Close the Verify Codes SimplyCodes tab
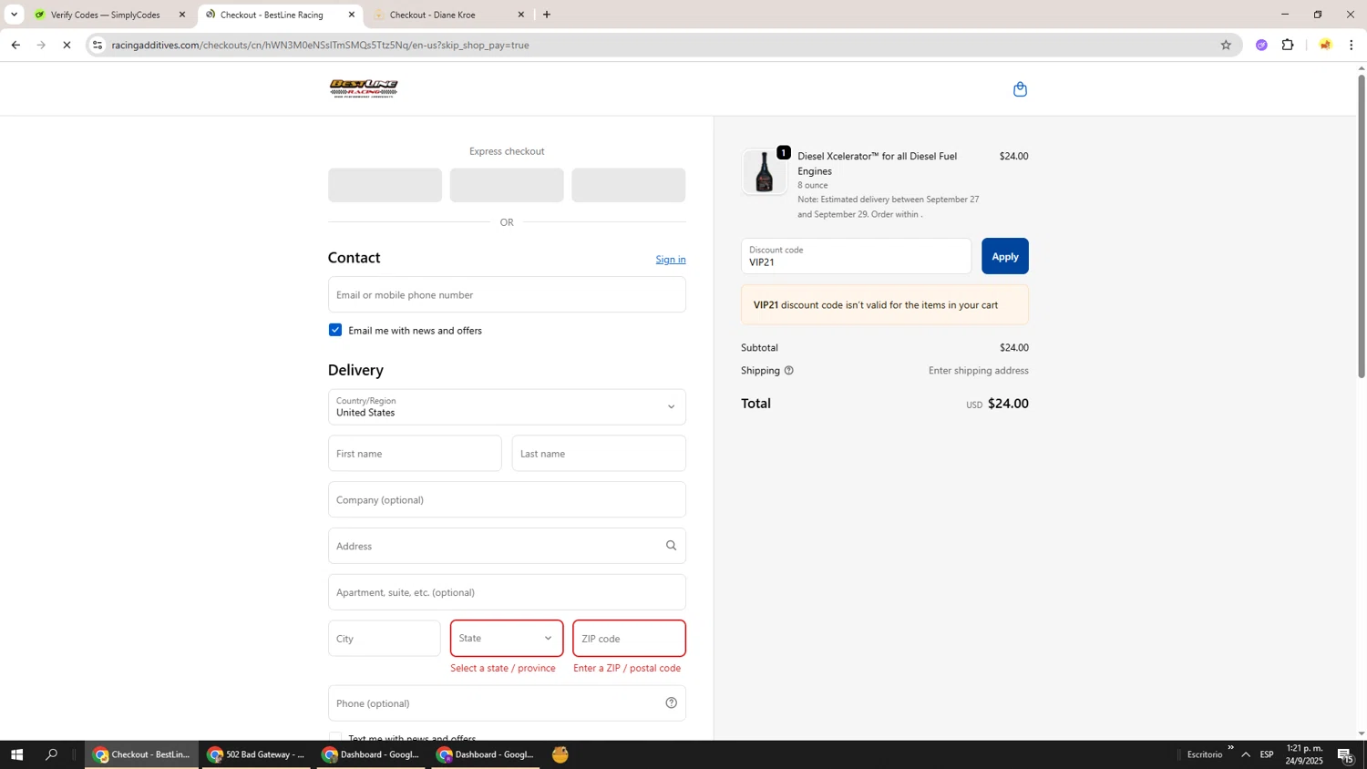This screenshot has width=1367, height=769. point(182,15)
